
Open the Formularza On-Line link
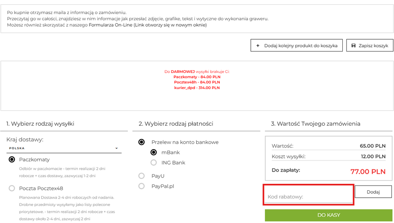[110, 25]
